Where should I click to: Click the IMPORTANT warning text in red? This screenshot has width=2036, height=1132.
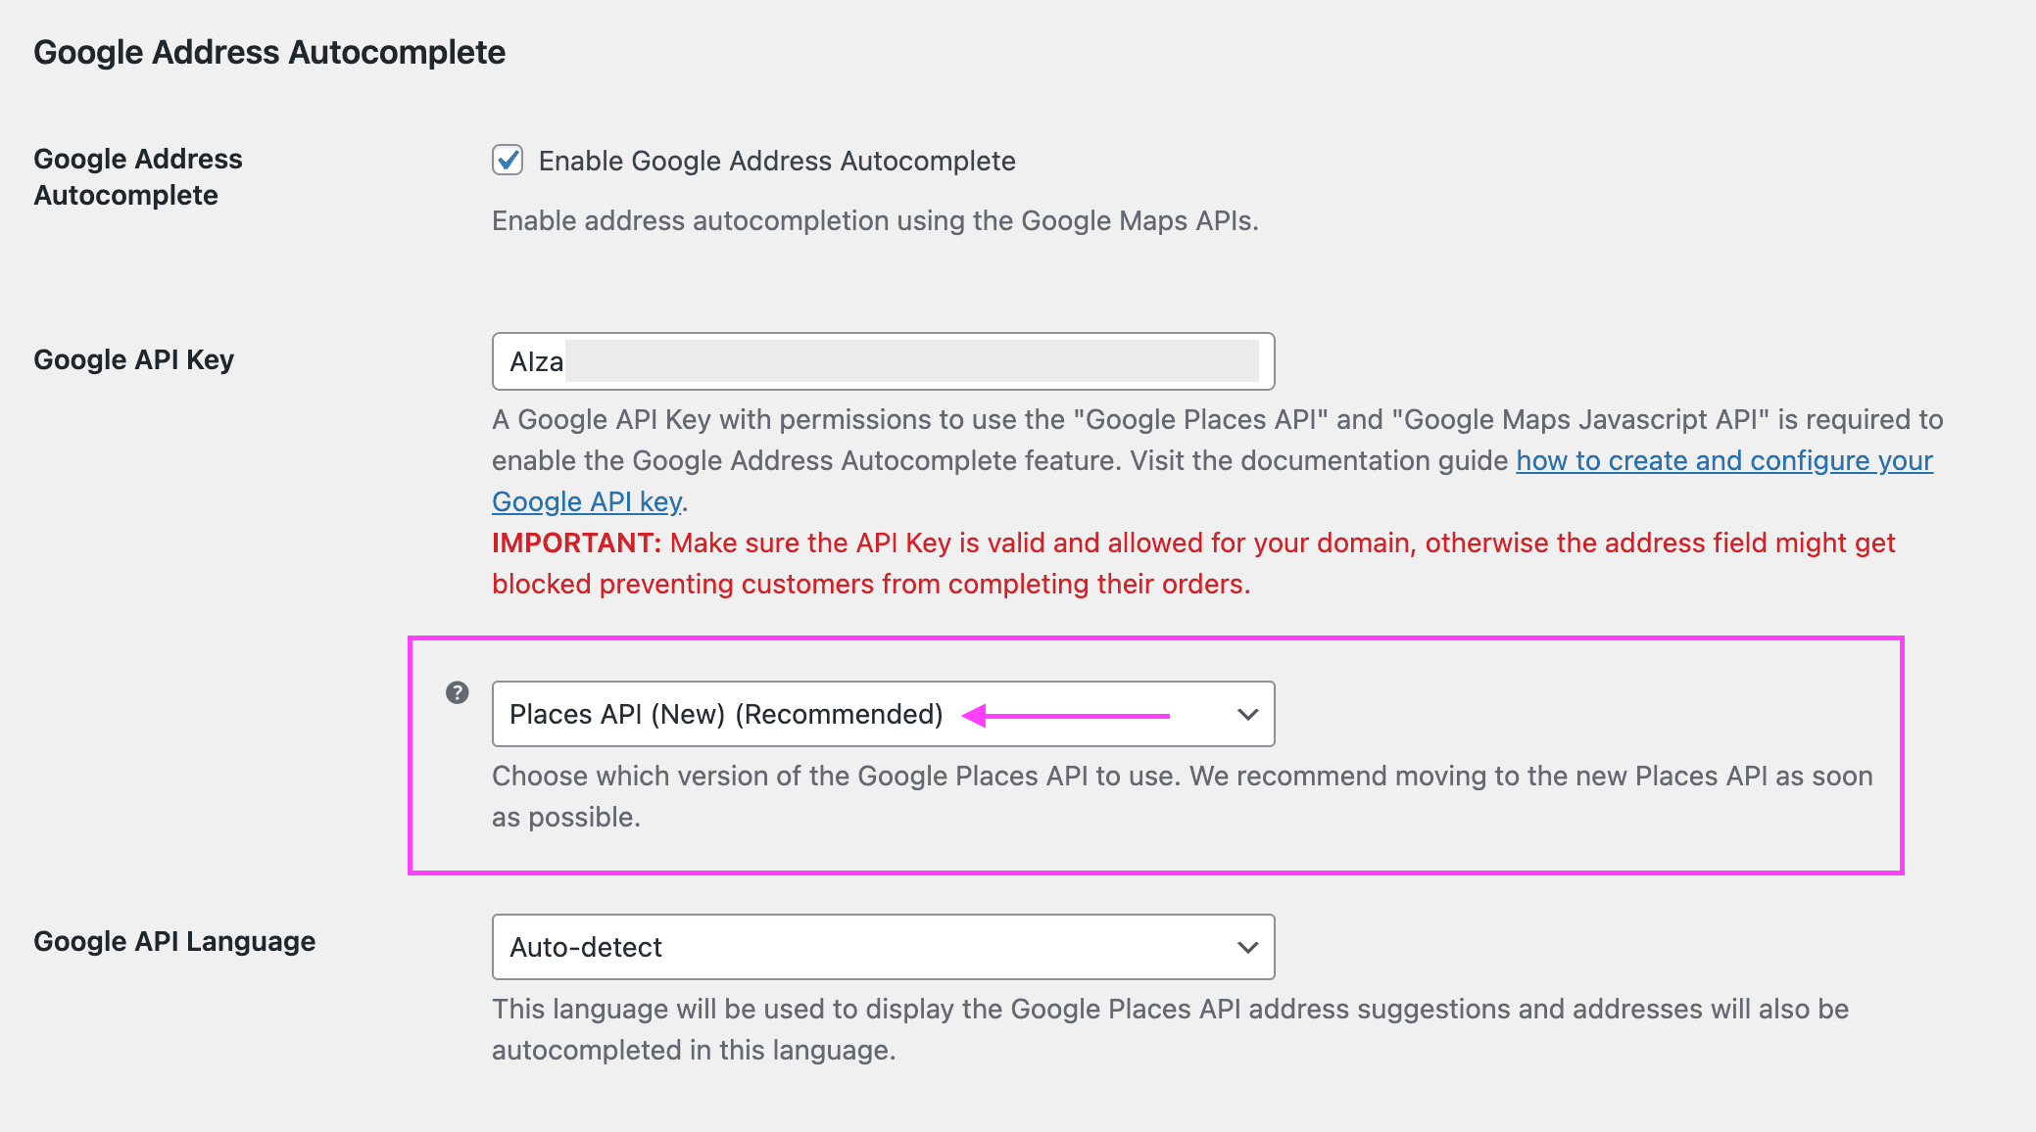coord(576,542)
